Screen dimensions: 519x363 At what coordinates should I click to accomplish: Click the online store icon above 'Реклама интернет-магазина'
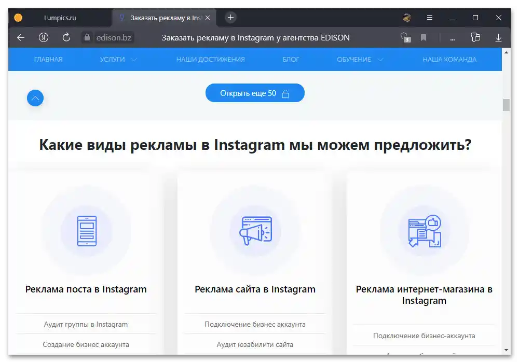[425, 231]
